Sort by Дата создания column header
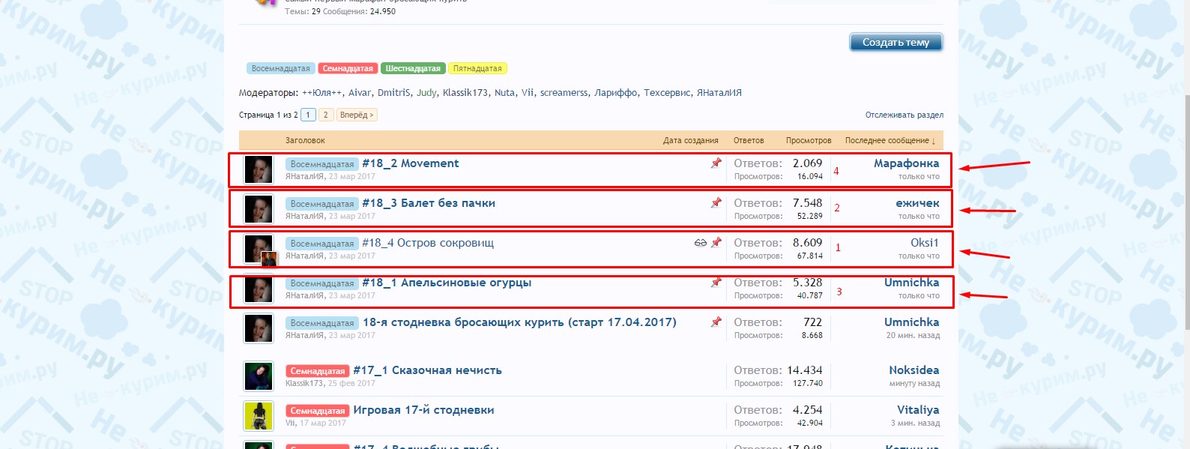Screen dimensions: 1190x449 (x=690, y=140)
